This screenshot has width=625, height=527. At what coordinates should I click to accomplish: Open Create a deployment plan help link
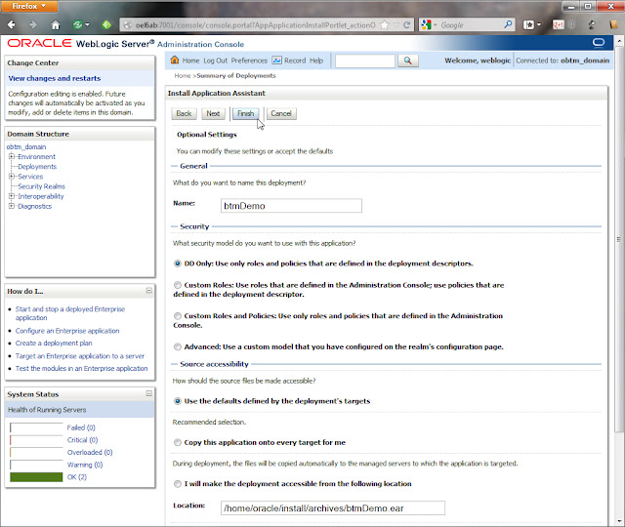pos(54,344)
